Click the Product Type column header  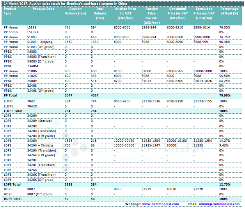(x=10, y=11)
